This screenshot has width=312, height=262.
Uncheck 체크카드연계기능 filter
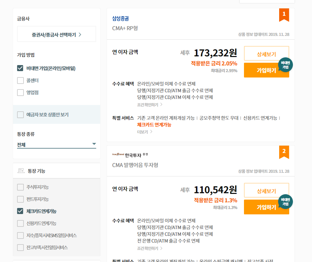(x=20, y=211)
